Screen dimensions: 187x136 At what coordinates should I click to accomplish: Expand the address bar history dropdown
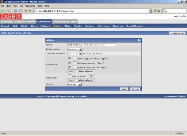point(150,11)
